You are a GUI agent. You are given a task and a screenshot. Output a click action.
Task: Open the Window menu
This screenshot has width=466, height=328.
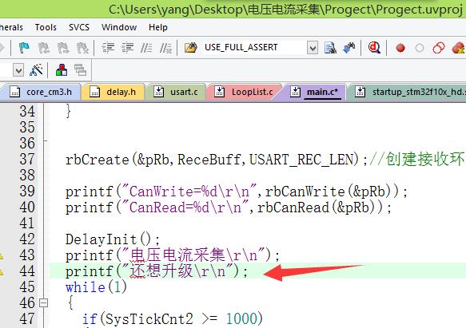[119, 27]
